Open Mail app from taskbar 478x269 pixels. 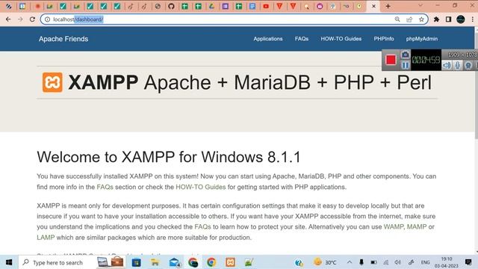[174, 262]
